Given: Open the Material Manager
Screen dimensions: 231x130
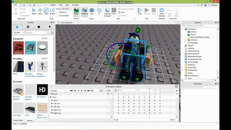Looking at the screenshot, I should pos(108,12).
